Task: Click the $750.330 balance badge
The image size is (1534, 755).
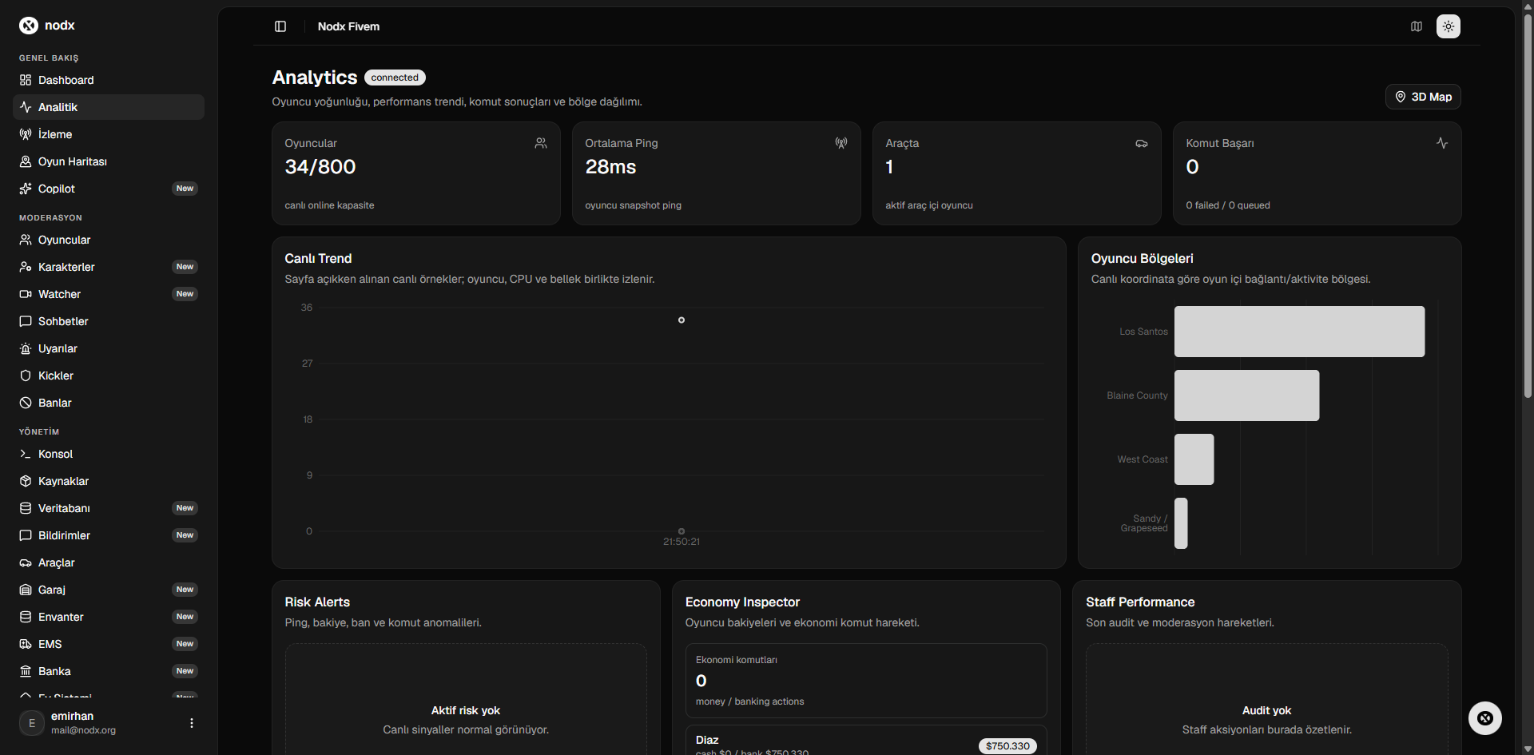Action: 1007,746
